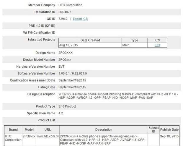Click the Declaration ID value D024071
The height and width of the screenshot is (146, 183).
tap(65, 12)
